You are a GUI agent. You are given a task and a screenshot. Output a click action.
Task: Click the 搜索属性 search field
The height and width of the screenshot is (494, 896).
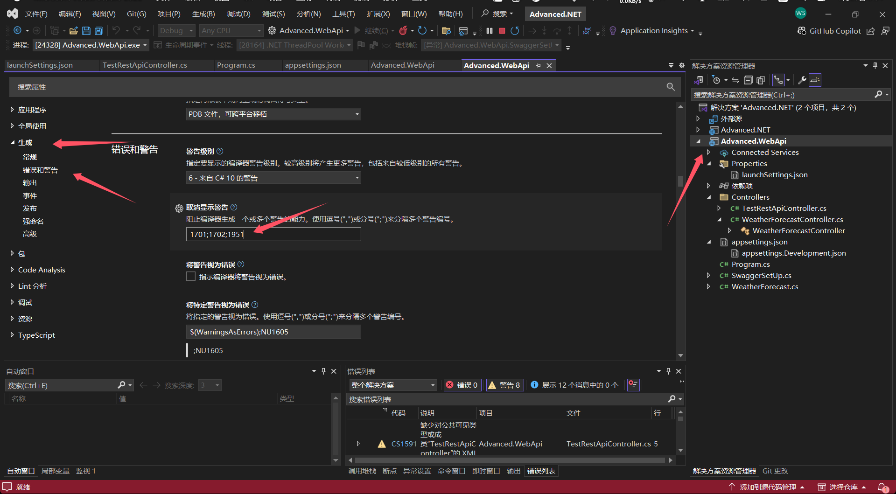[x=344, y=87]
